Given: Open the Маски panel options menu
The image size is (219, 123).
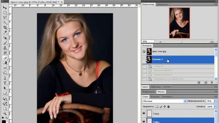Looking at the screenshot, I should 216,92.
